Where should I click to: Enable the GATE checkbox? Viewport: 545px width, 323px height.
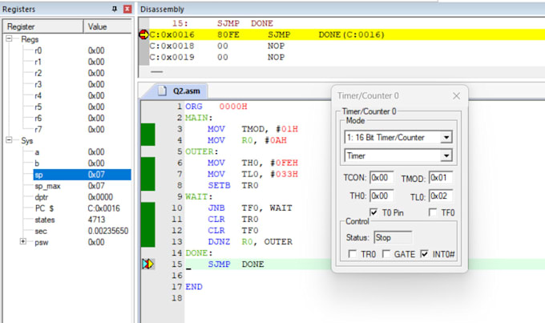[386, 254]
